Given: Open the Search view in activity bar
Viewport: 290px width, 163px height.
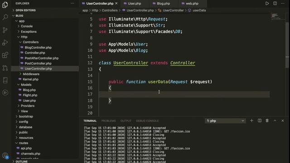Looking at the screenshot, I should click(x=5, y=17).
